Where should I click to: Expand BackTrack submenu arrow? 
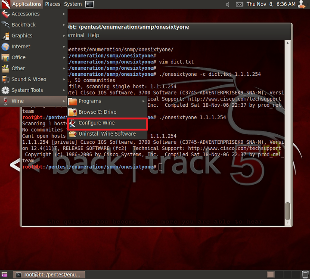pyautogui.click(x=64, y=25)
